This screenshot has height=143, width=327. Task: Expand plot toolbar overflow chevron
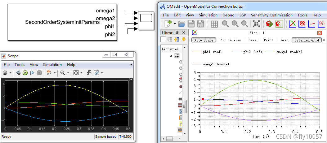tap(324, 40)
